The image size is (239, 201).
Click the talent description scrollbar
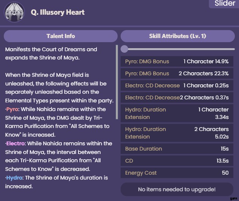117,82
